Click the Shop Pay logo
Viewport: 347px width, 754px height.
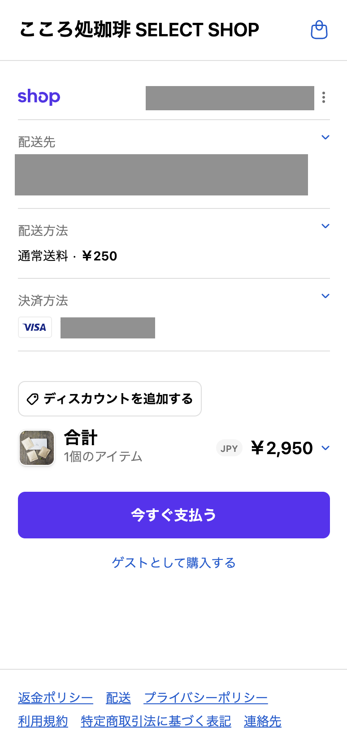(39, 96)
